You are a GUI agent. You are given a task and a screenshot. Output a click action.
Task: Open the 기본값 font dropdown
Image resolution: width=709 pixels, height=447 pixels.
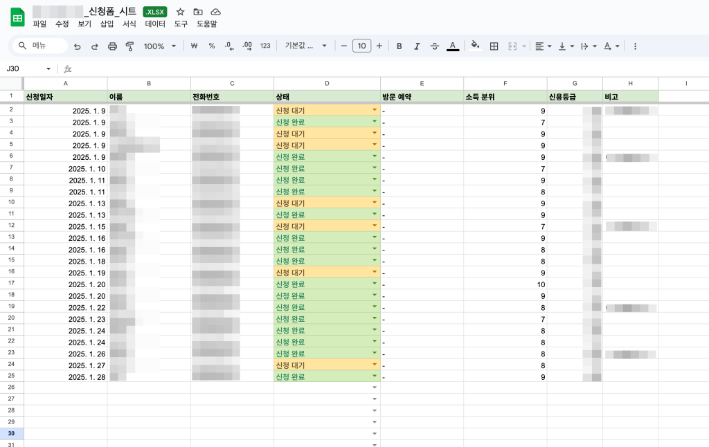click(304, 46)
